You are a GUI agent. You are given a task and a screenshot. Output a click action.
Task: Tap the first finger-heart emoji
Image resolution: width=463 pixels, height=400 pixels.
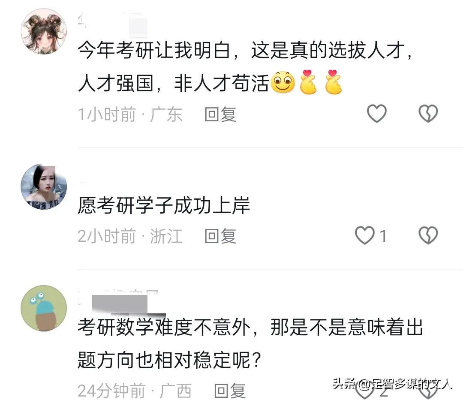(x=308, y=82)
